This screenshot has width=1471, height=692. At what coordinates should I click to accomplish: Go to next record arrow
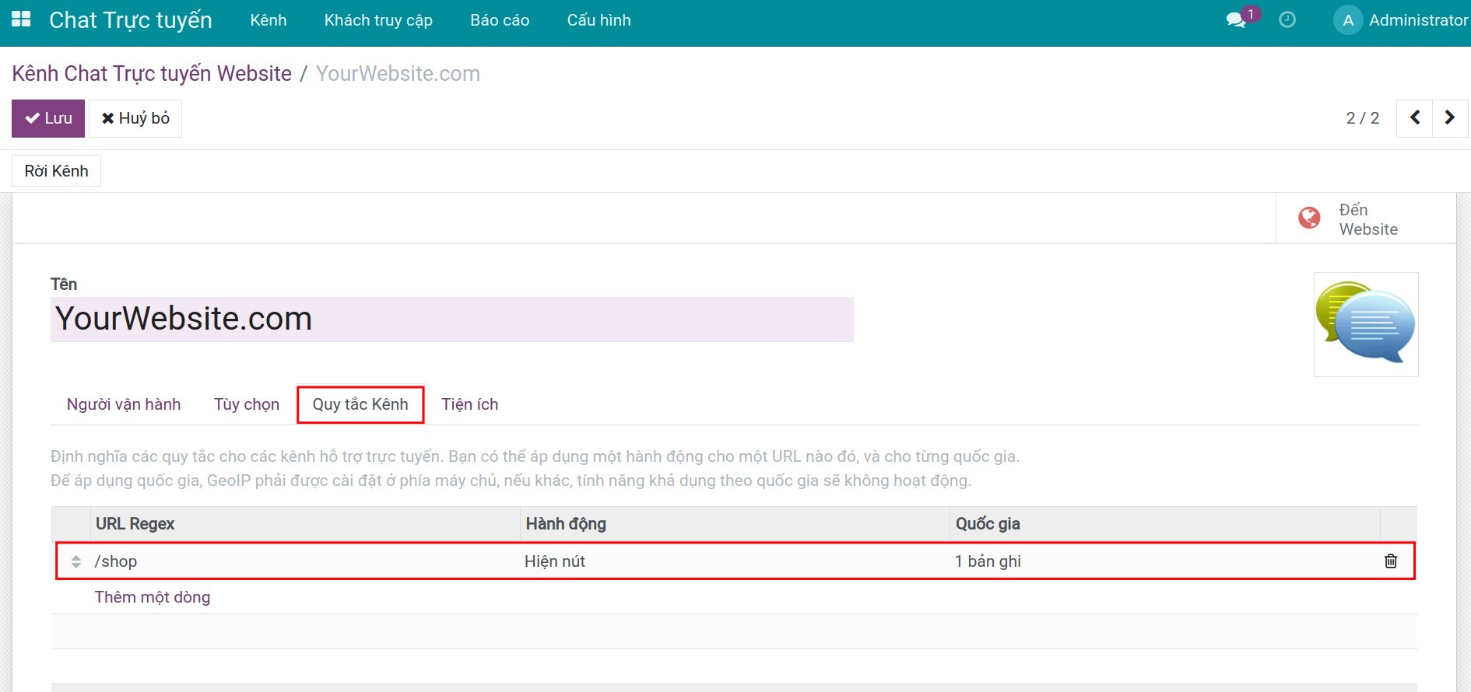tap(1449, 117)
